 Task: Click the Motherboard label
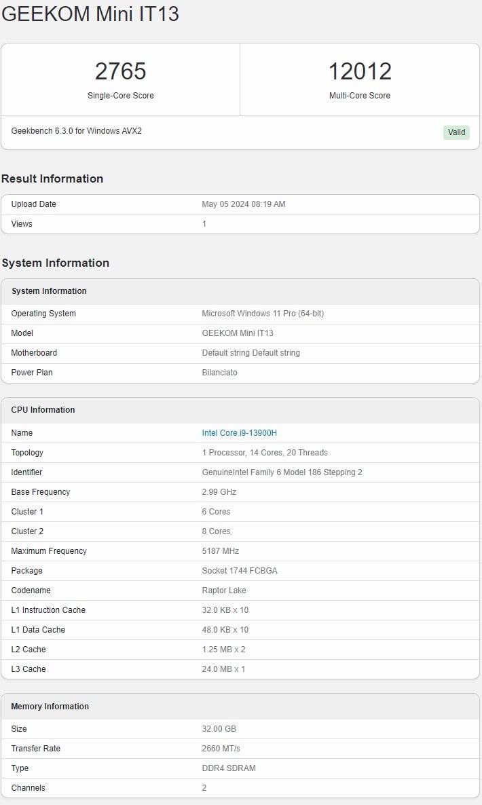(x=34, y=353)
